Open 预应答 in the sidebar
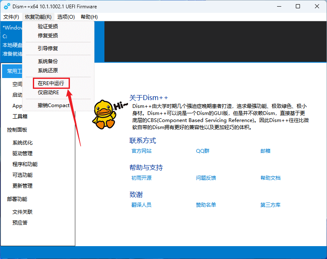 click(x=20, y=223)
